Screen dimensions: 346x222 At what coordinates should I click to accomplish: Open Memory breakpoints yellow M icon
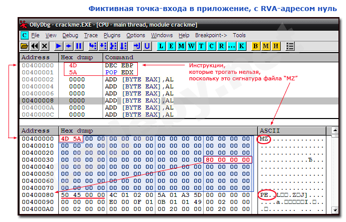click(x=266, y=46)
